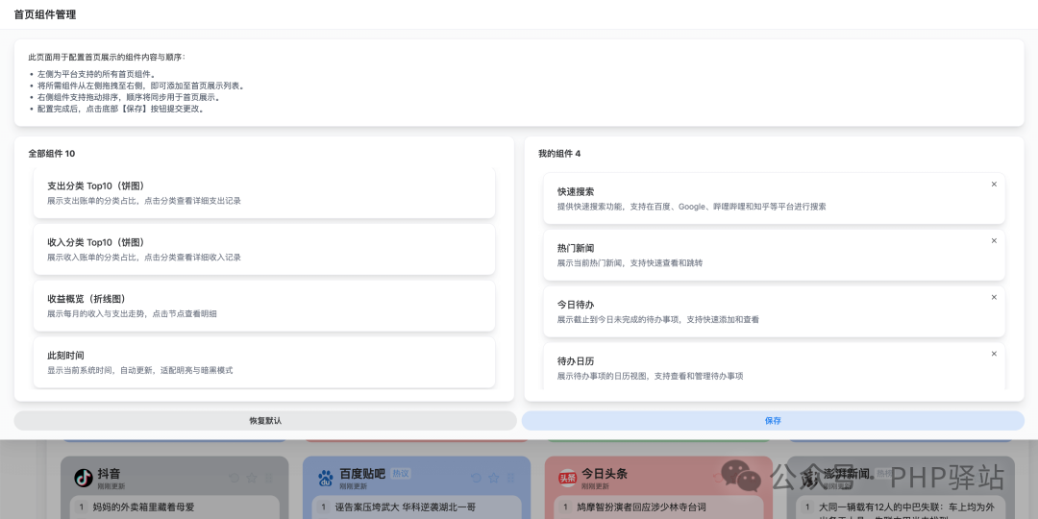Star the 抖音 card in background
The width and height of the screenshot is (1038, 519).
click(252, 478)
